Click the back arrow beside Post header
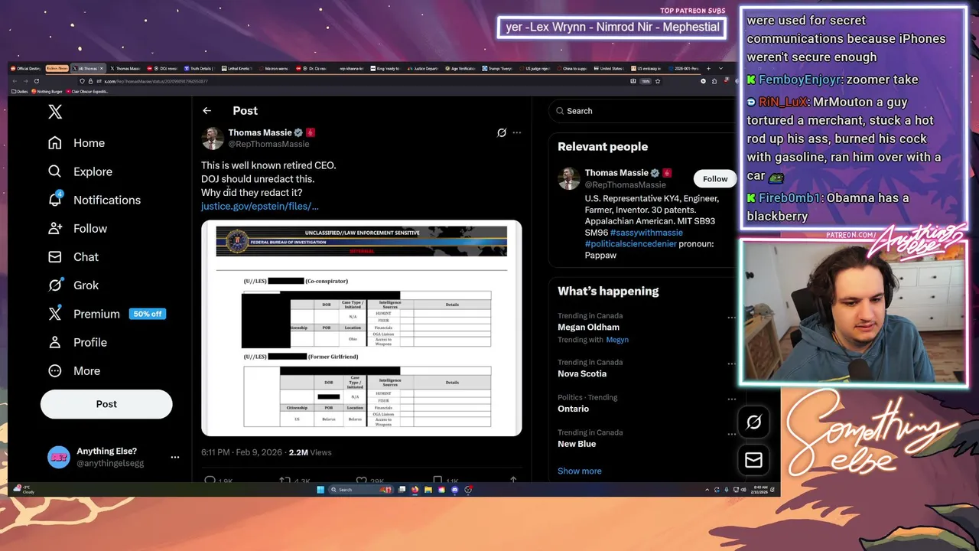The width and height of the screenshot is (979, 551). (x=207, y=111)
